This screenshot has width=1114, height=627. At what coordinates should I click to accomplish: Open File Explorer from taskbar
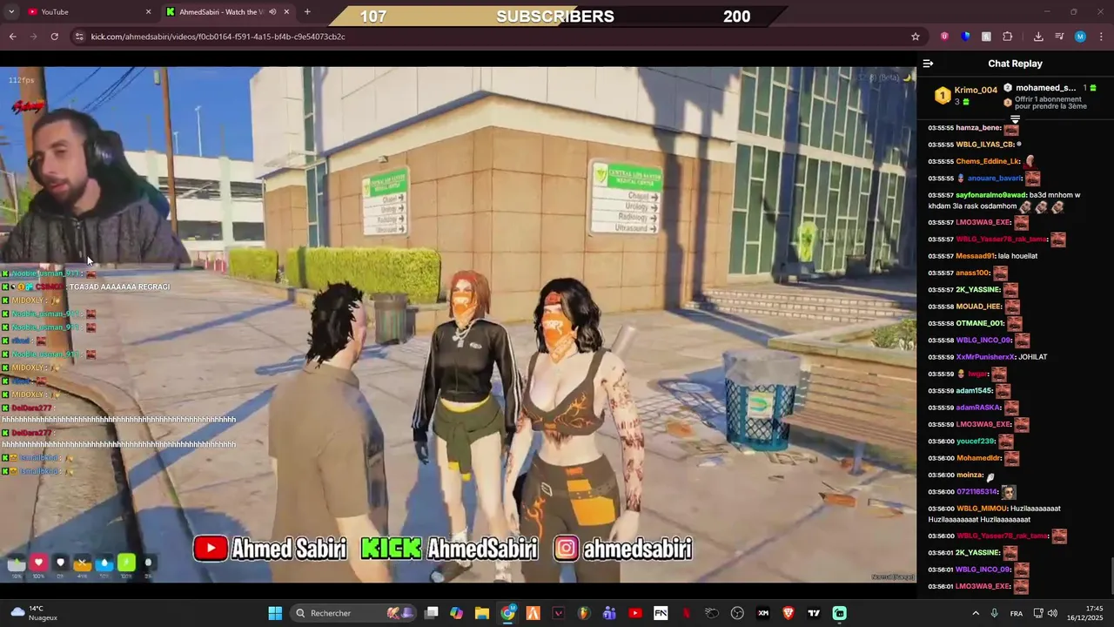click(x=482, y=613)
